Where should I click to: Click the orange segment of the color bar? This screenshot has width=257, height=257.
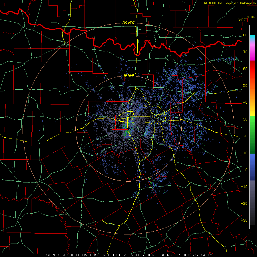click(252, 94)
